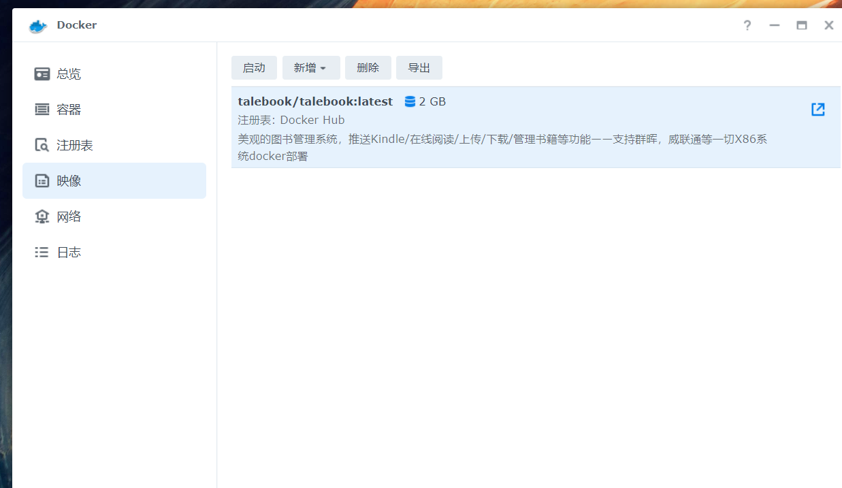Click the 注册表 registry search icon
842x488 pixels.
[x=42, y=145]
